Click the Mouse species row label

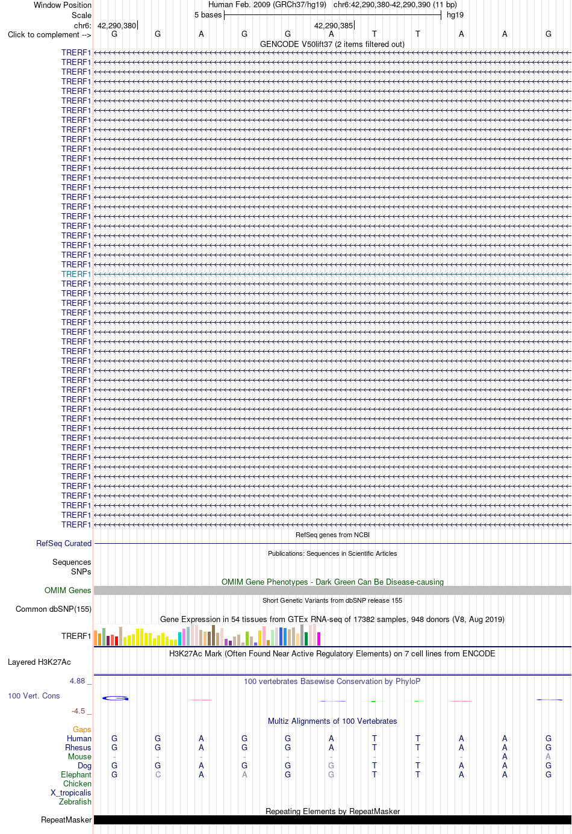coord(79,756)
